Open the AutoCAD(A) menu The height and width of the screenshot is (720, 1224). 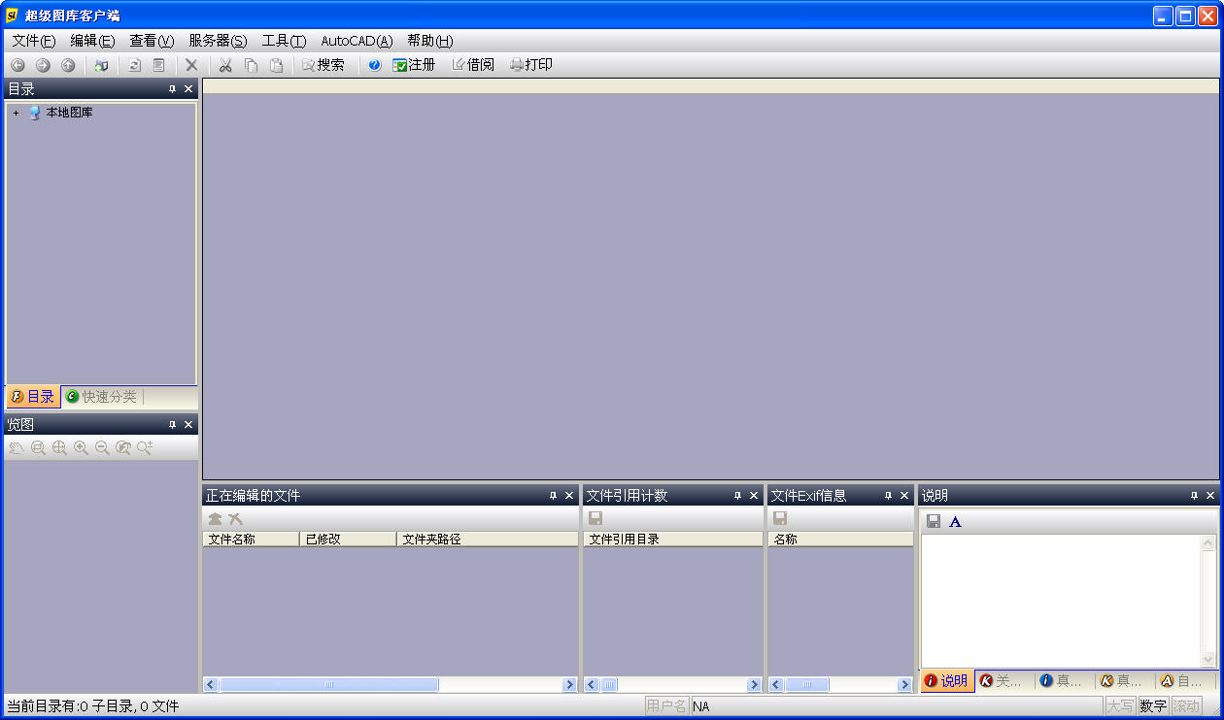click(x=357, y=41)
